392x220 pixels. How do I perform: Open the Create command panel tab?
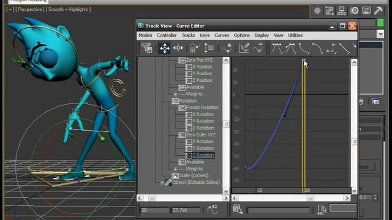317,11
